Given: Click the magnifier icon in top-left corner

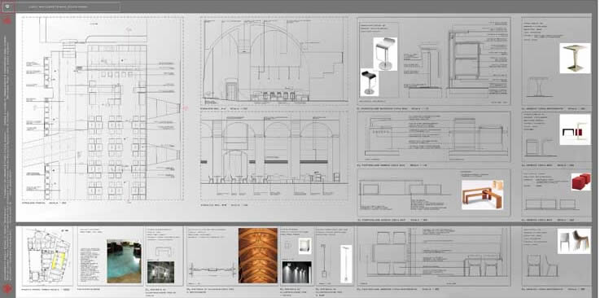Looking at the screenshot, I should [8, 7].
